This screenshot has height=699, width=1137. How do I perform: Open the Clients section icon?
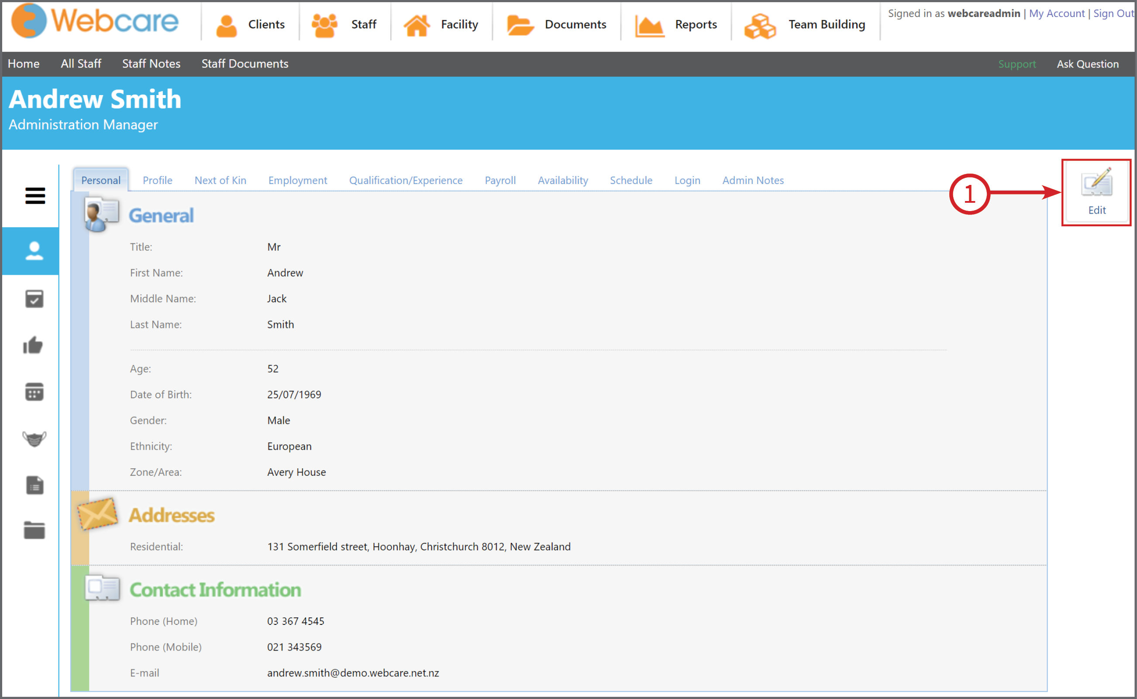tap(226, 25)
